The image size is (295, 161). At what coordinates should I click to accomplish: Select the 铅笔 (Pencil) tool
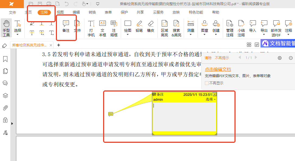pos(139,26)
